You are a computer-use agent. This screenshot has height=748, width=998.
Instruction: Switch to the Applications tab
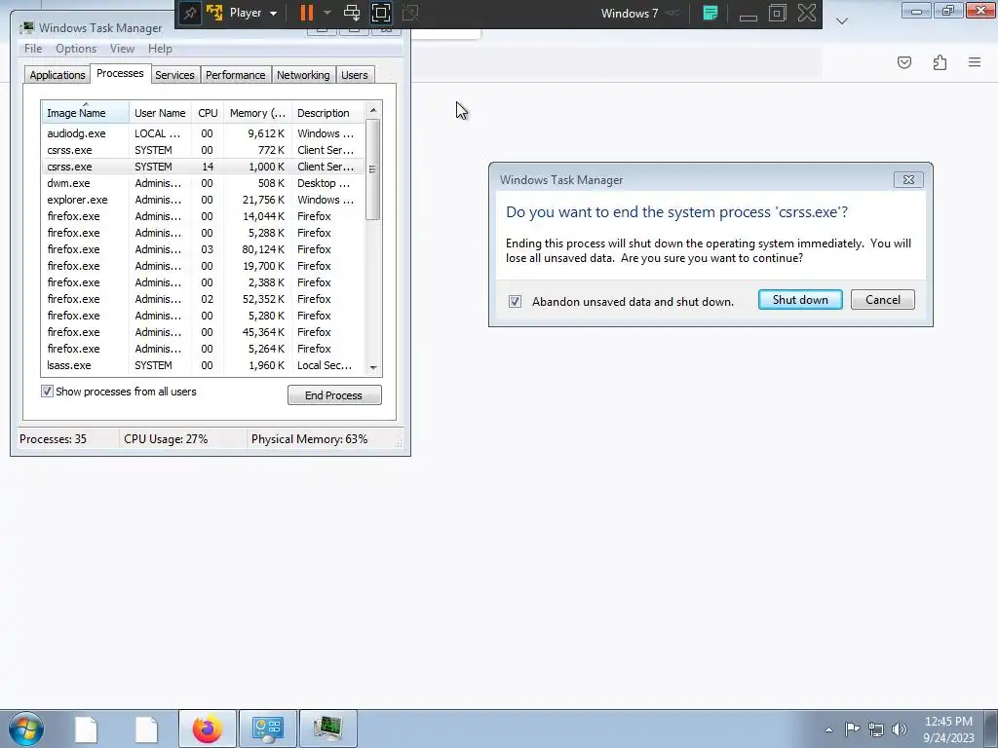tap(58, 75)
